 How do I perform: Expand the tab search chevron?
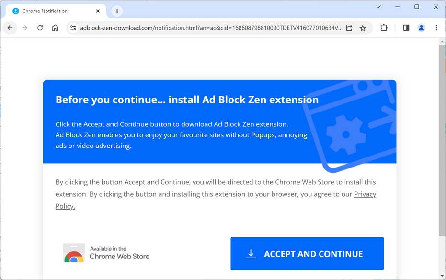pyautogui.click(x=378, y=7)
